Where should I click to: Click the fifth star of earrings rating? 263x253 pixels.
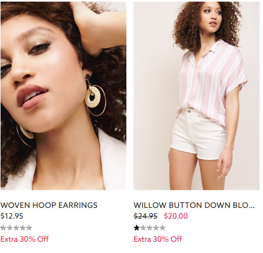[x=29, y=228]
